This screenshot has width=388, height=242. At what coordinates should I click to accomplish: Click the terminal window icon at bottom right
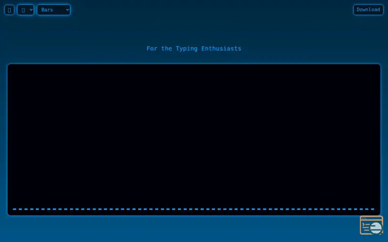372,225
